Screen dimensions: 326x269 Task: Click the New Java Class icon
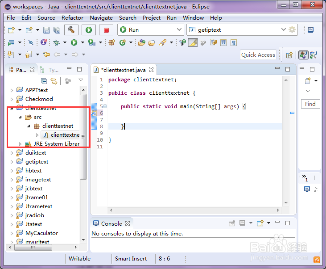[123, 42]
